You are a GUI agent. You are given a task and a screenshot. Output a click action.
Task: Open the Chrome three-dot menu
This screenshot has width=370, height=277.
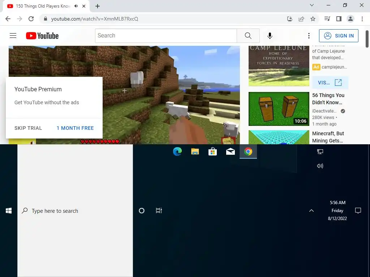[x=362, y=19]
